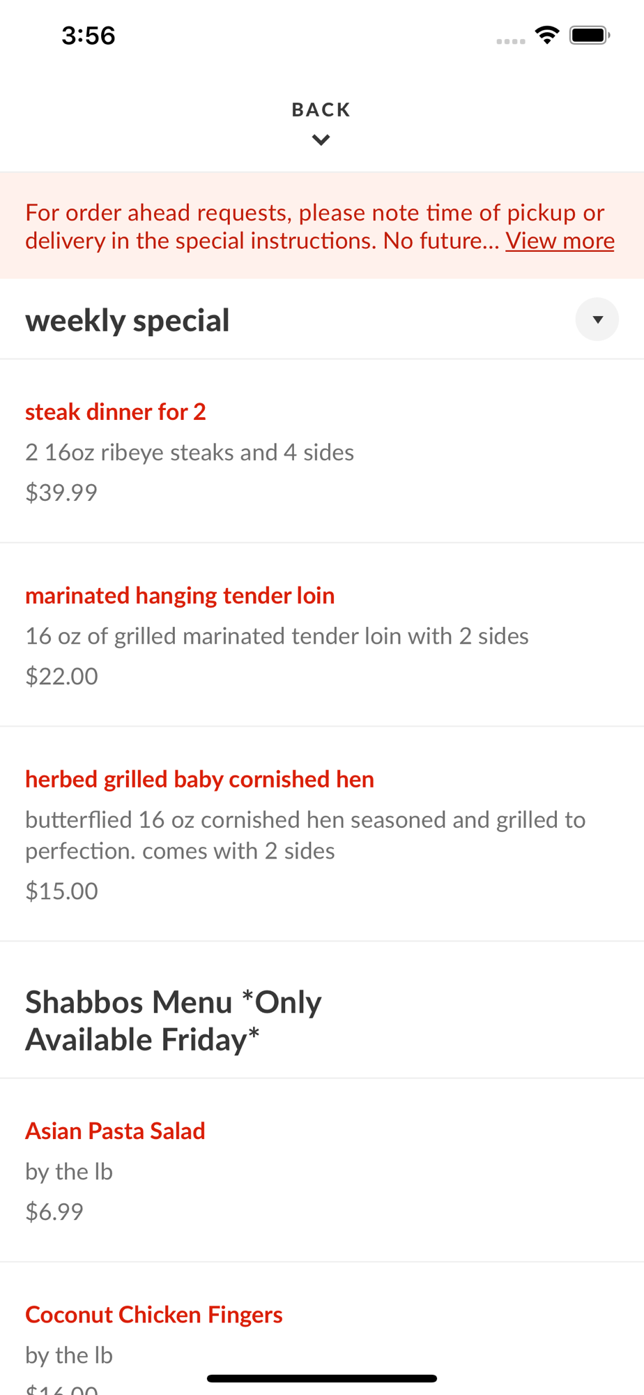Tap the cellular signal dots indicator
This screenshot has height=1395, width=644.
click(x=511, y=42)
